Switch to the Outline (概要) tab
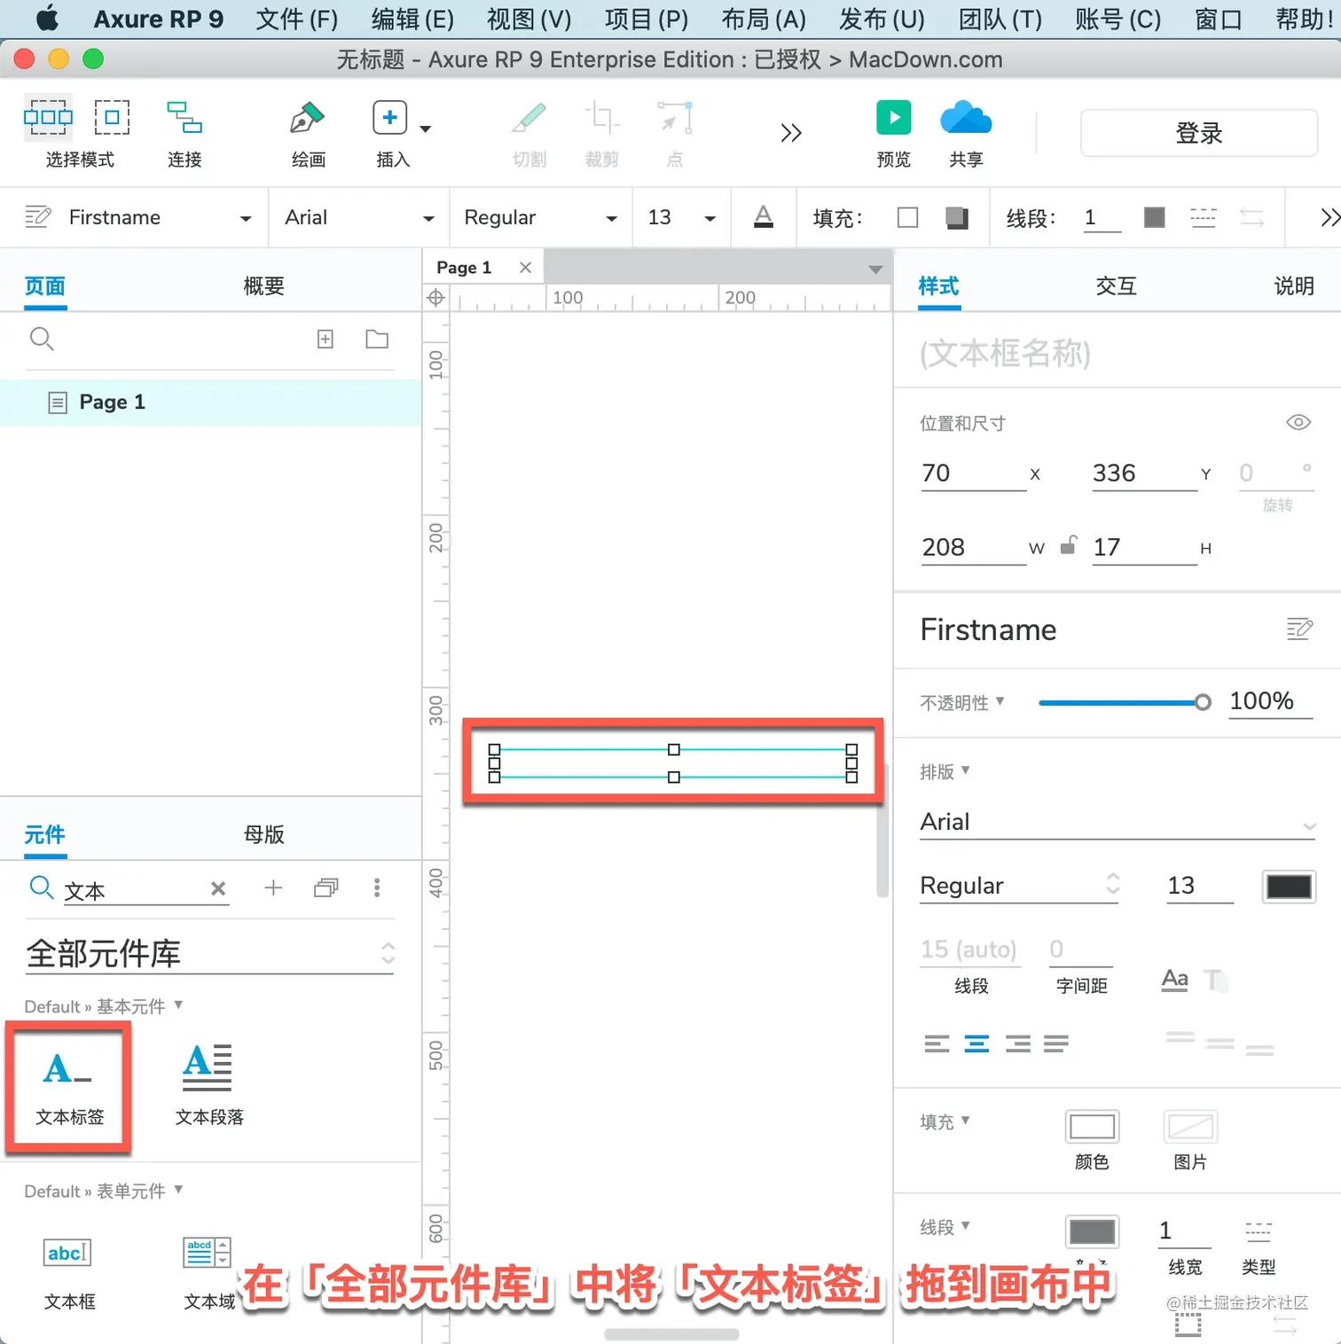The width and height of the screenshot is (1341, 1344). [264, 286]
